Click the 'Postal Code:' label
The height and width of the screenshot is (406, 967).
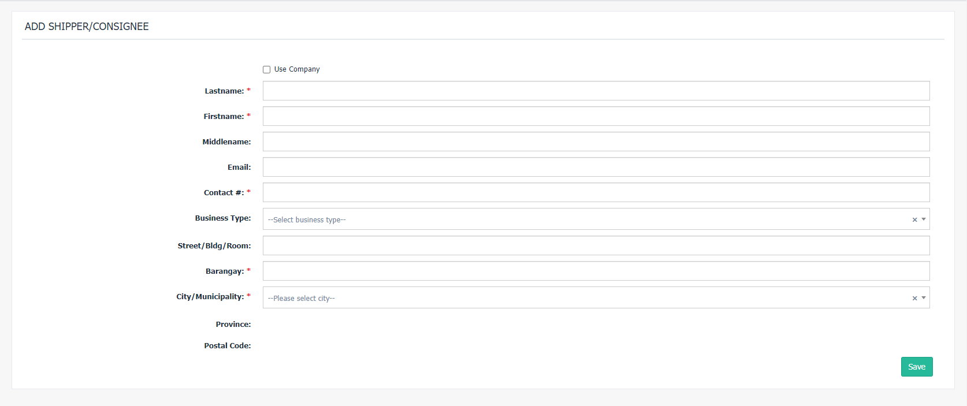(227, 346)
